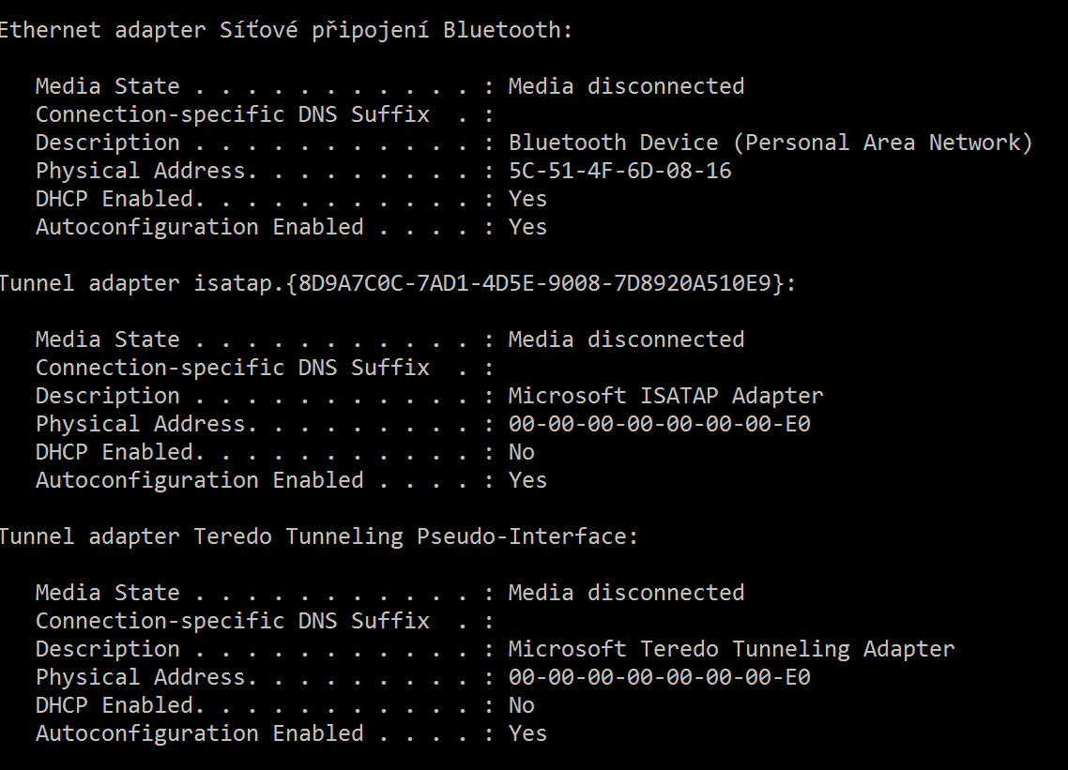
Task: Click the Connection-specific DNS Suffix label under Bluetooth
Action: (232, 114)
